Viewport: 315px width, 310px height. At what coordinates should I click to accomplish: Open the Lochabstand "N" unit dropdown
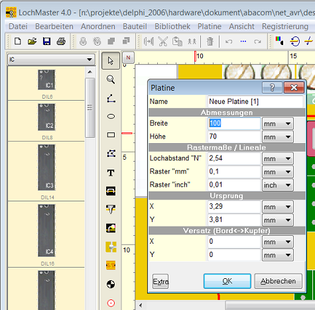coord(278,158)
